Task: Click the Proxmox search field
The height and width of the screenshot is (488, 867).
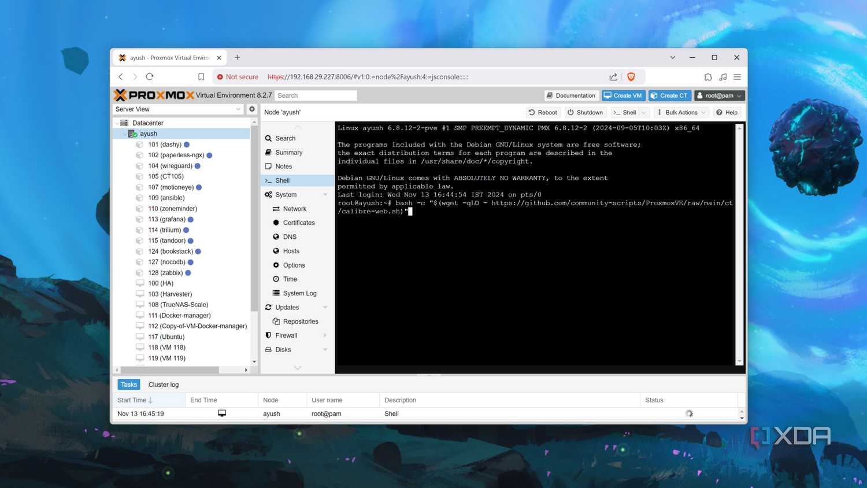Action: tap(316, 95)
